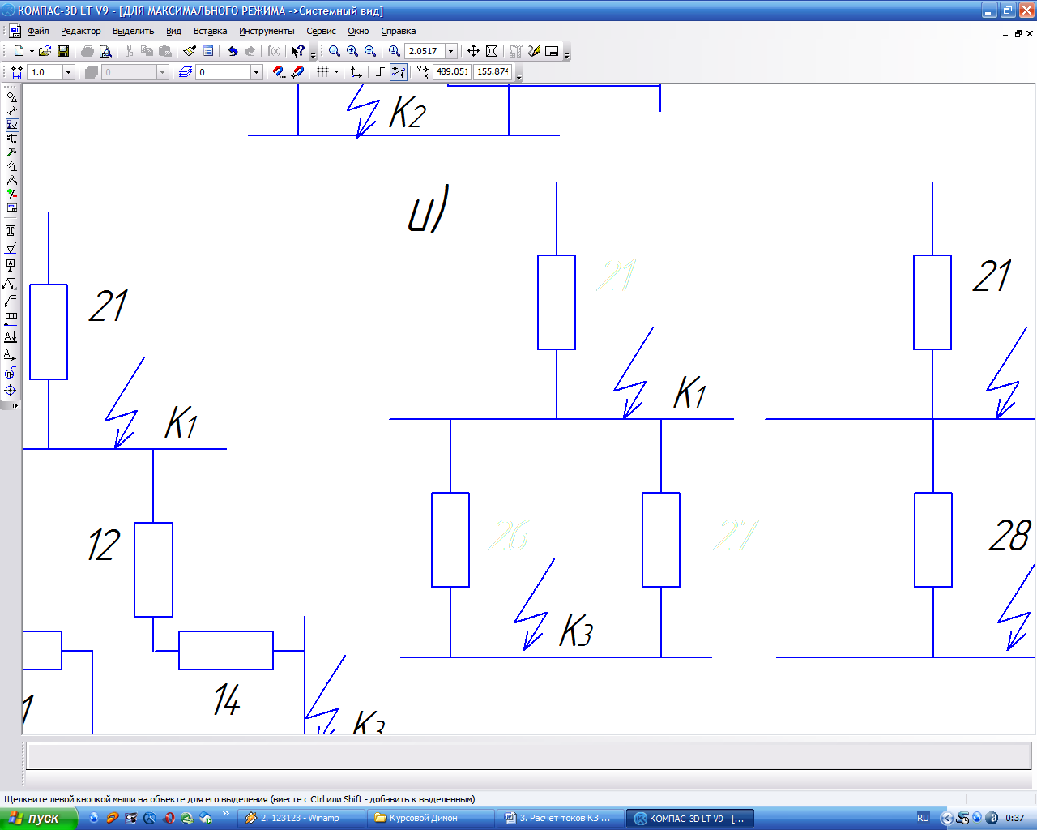This screenshot has width=1037, height=830.
Task: Open the layer state icon
Action: tap(186, 72)
